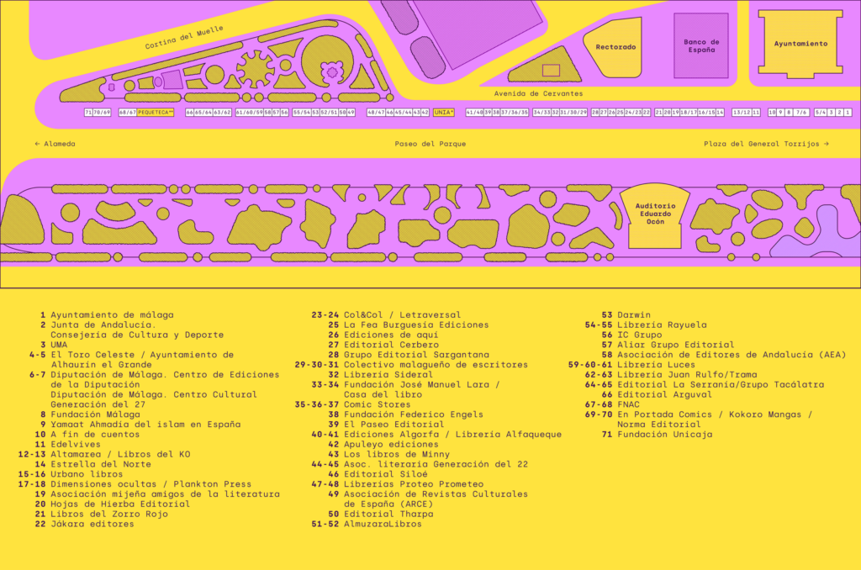Select booth 55/54 on the map
Image resolution: width=861 pixels, height=570 pixels.
pos(302,113)
